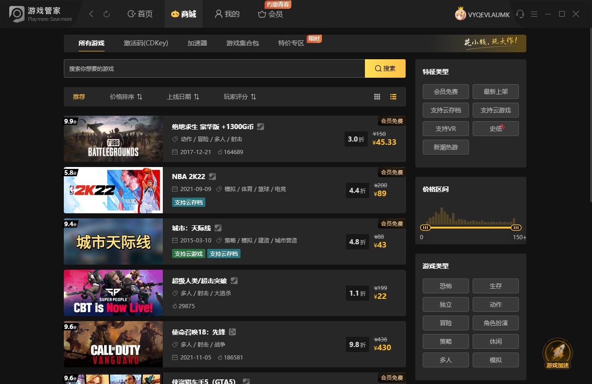Image resolution: width=592 pixels, height=384 pixels.
Task: Toggle the 新潮热游 filter
Action: [x=446, y=147]
